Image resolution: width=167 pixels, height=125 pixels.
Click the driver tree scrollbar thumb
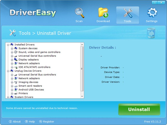tap(82, 69)
